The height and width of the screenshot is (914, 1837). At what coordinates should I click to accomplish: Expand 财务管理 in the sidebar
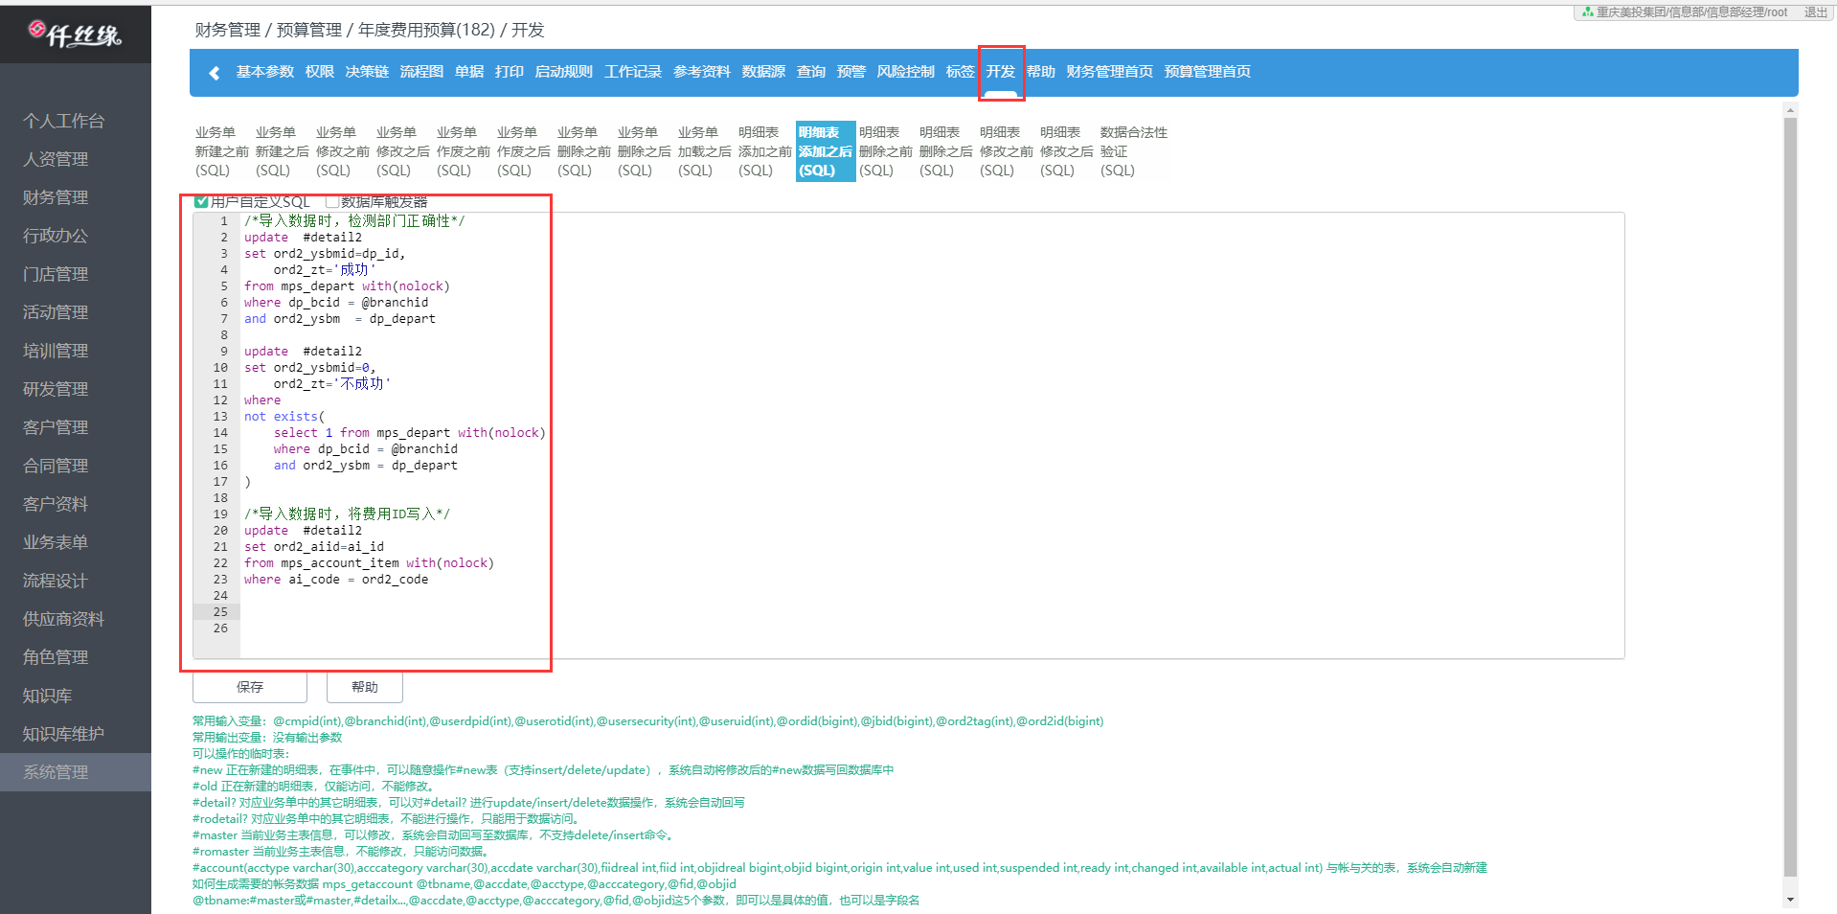[56, 197]
